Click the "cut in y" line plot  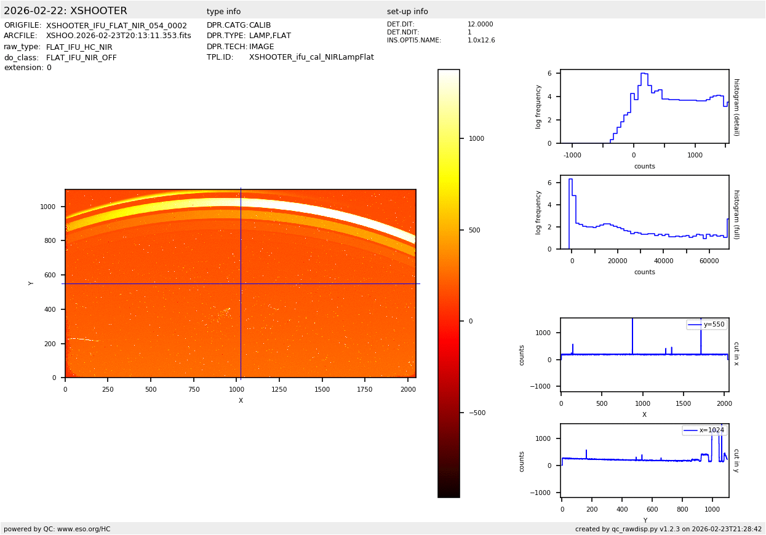[x=644, y=460]
